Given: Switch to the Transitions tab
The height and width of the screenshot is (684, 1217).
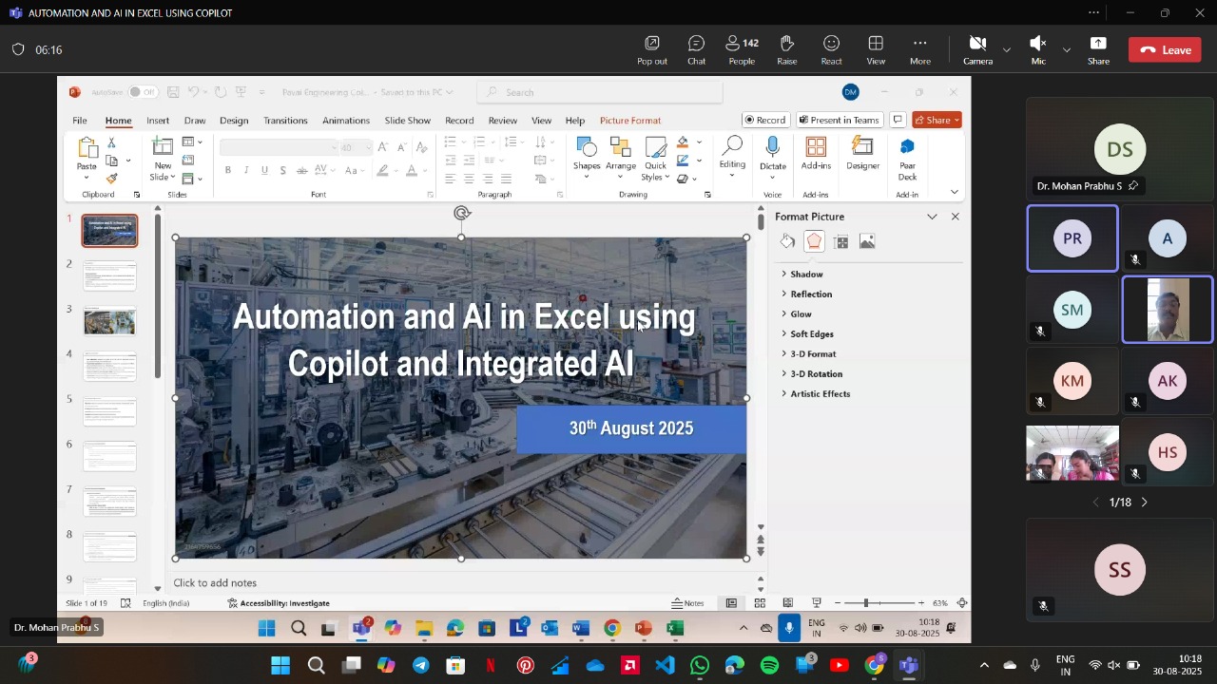Looking at the screenshot, I should [285, 121].
